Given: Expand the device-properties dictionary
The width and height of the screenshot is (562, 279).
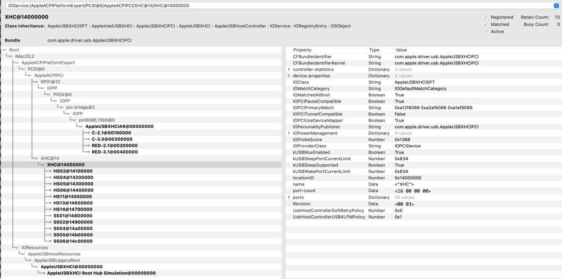Looking at the screenshot, I should 289,76.
